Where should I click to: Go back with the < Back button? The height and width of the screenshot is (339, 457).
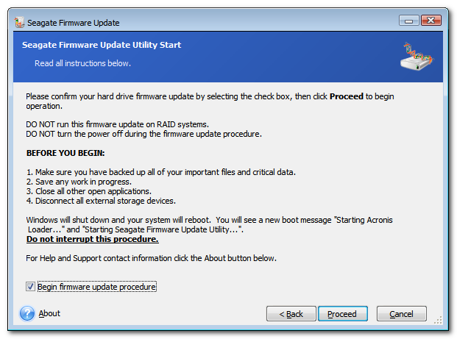291,314
